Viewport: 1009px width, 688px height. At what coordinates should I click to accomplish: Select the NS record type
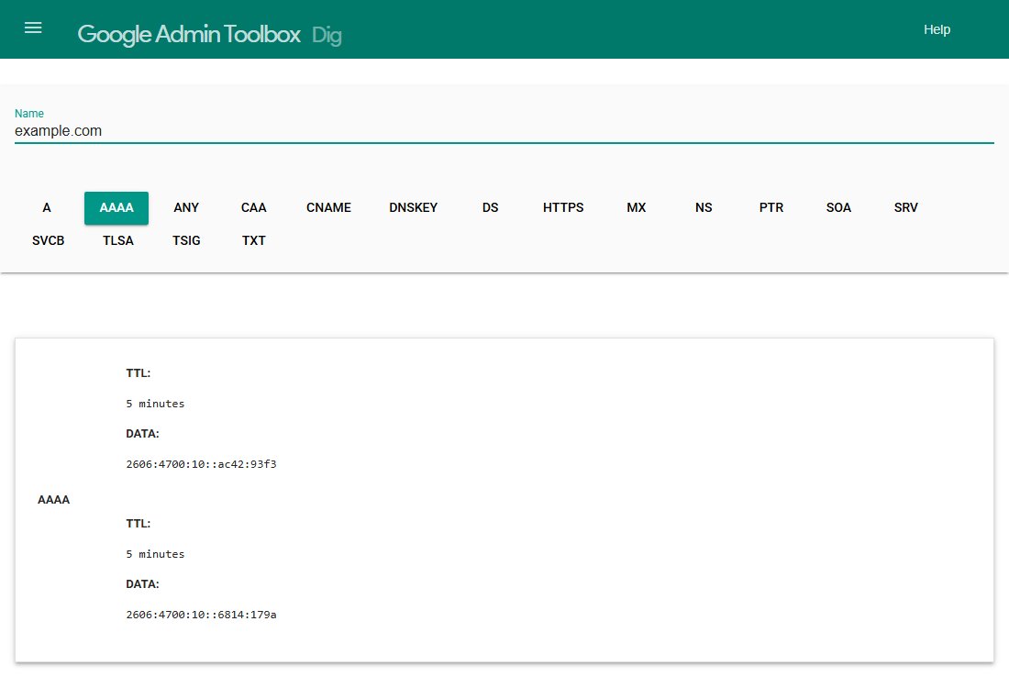click(704, 208)
